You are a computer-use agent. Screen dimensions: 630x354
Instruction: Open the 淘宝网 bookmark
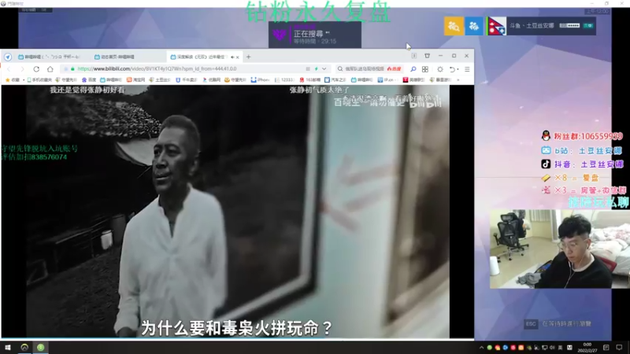tap(135, 80)
